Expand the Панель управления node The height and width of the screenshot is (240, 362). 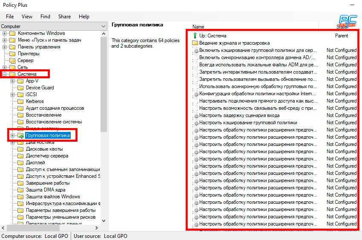click(x=4, y=47)
